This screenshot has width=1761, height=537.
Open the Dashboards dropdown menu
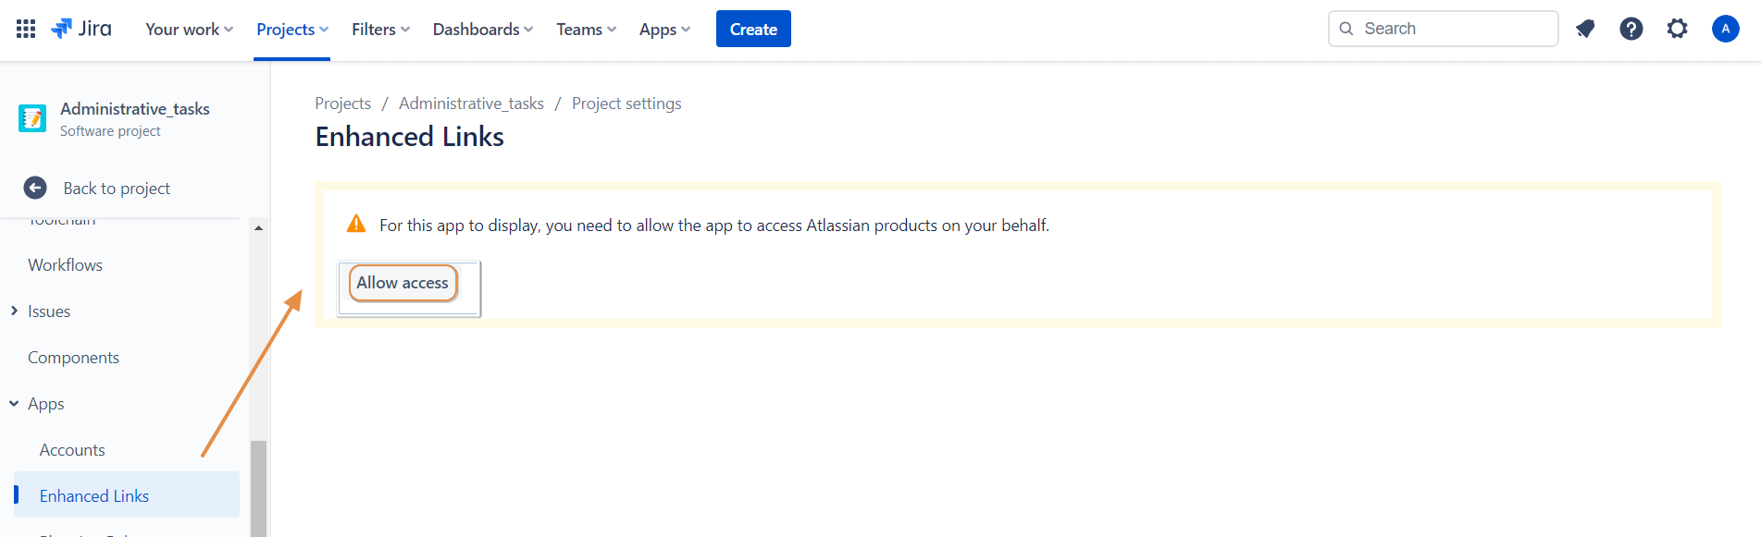pos(482,30)
